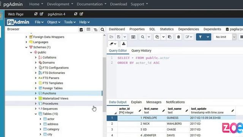Open the Copy options dropdown arrow

click(x=163, y=37)
